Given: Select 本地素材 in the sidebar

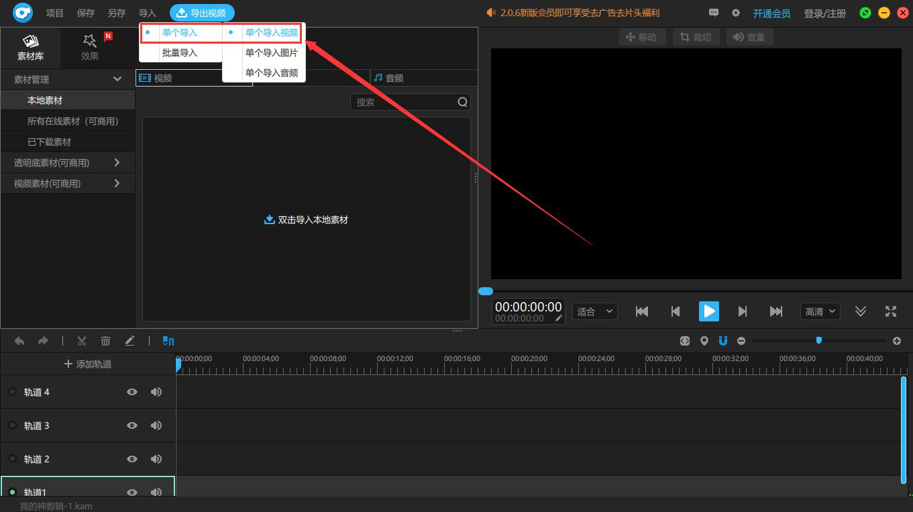Looking at the screenshot, I should point(68,100).
